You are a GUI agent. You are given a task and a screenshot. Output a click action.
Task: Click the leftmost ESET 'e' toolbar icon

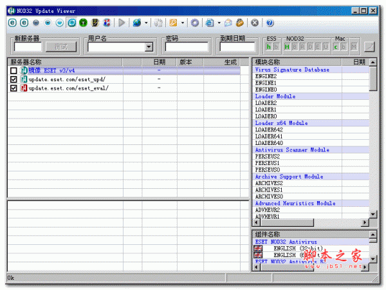[x=13, y=23]
